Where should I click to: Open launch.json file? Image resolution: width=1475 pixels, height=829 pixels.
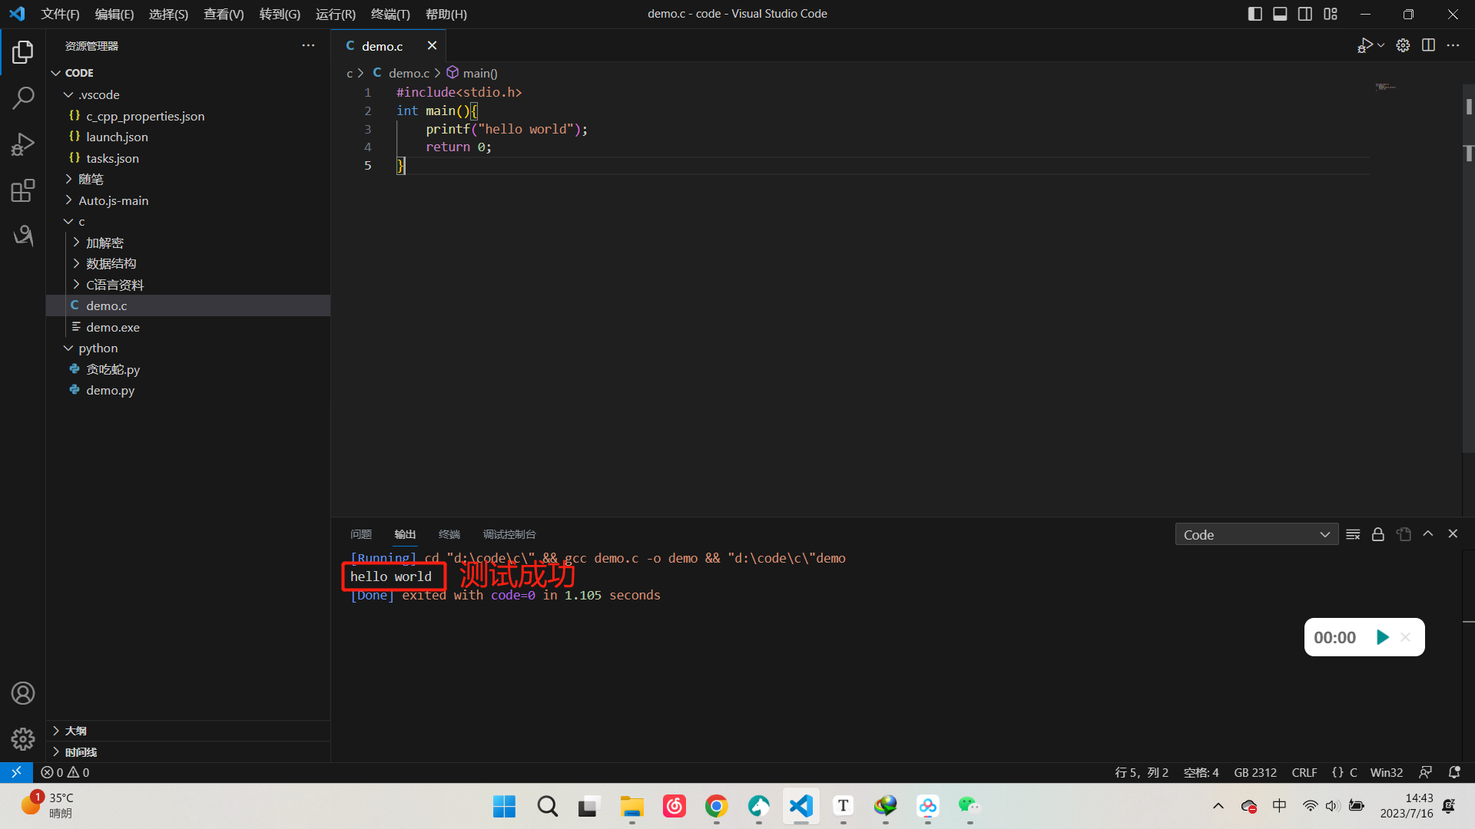pos(188,137)
